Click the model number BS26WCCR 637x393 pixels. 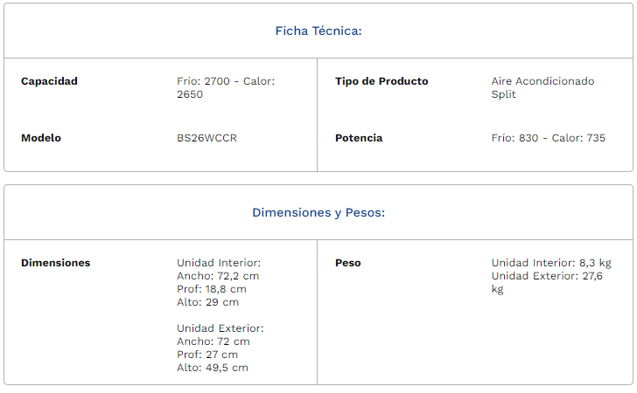206,138
